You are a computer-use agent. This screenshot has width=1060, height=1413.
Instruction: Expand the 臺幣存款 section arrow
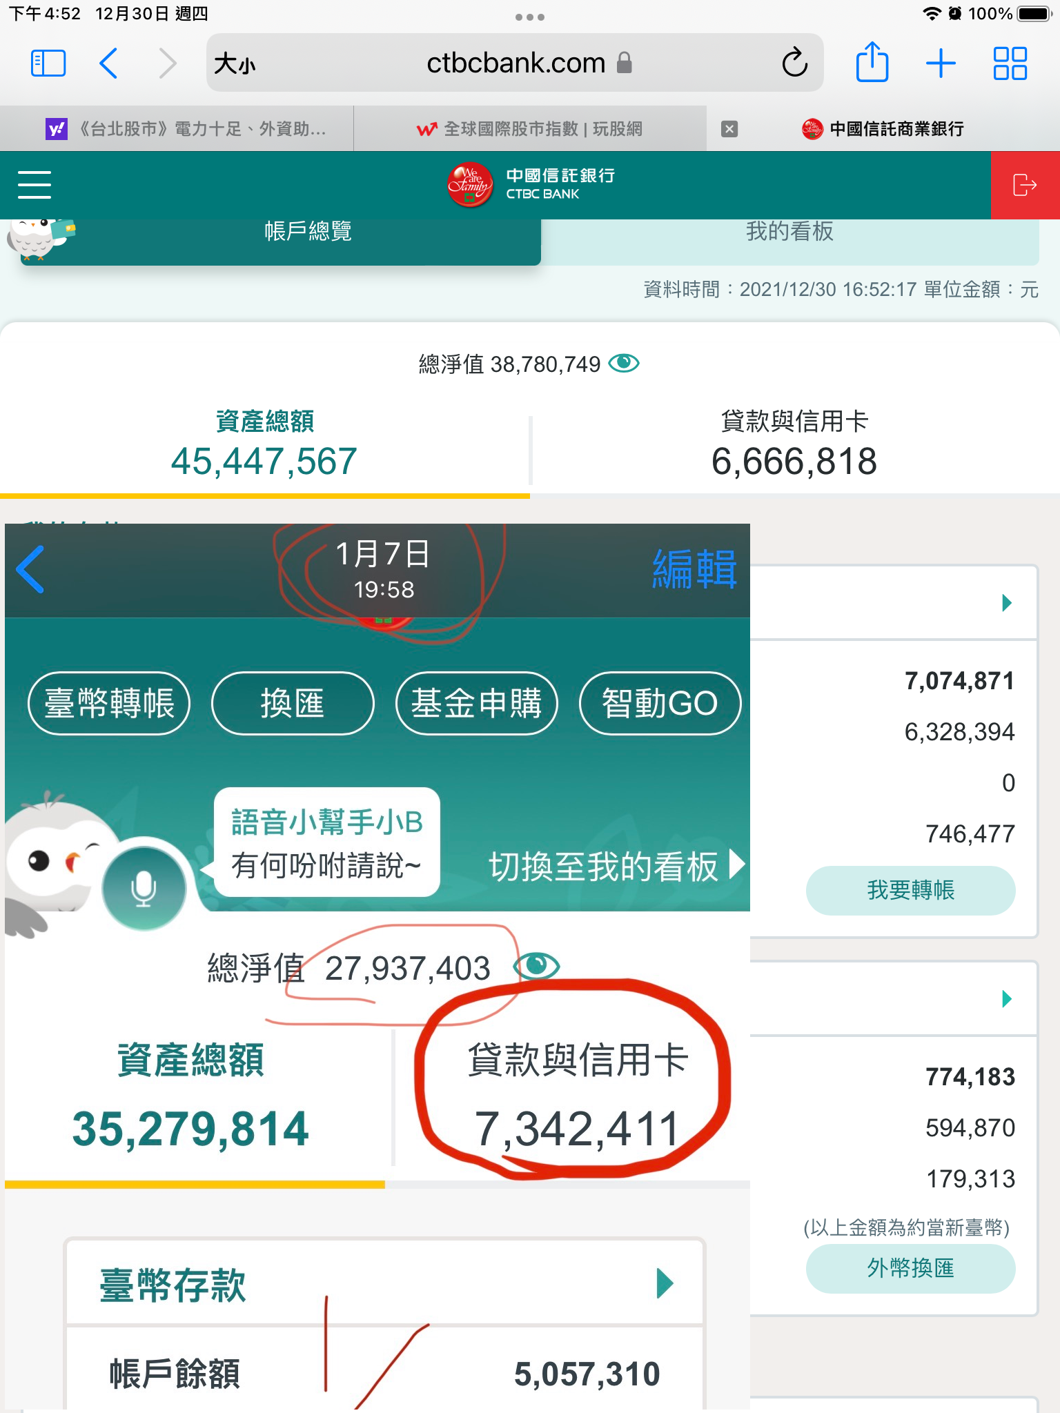665,1283
